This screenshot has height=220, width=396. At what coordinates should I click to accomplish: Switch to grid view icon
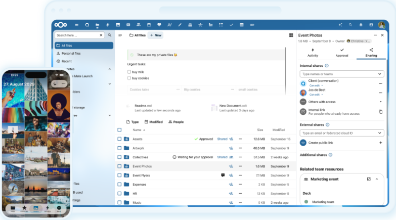coord(291,35)
